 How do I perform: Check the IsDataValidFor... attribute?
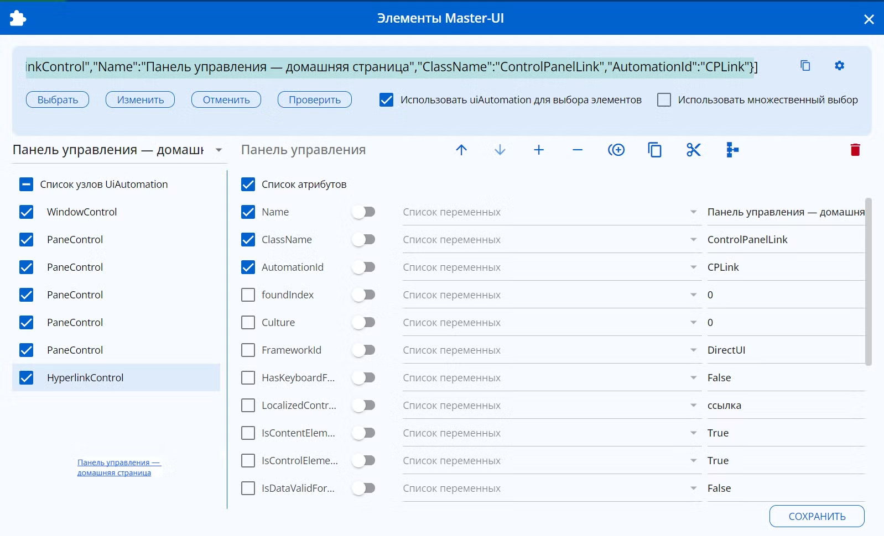tap(248, 488)
